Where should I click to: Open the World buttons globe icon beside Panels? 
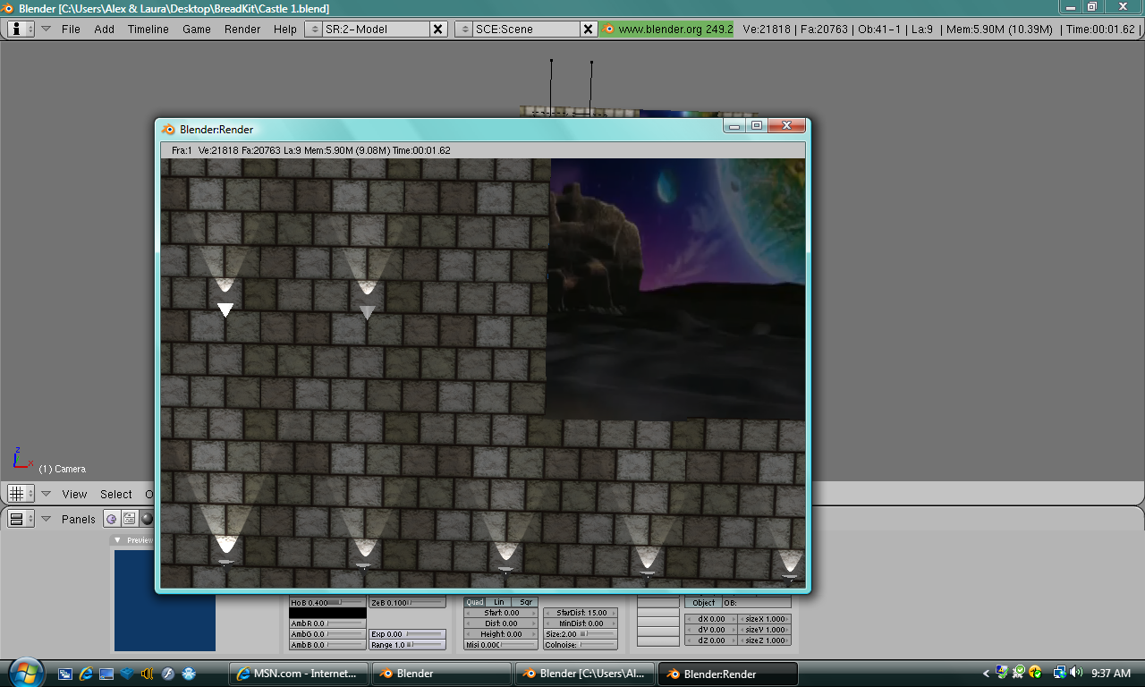112,519
